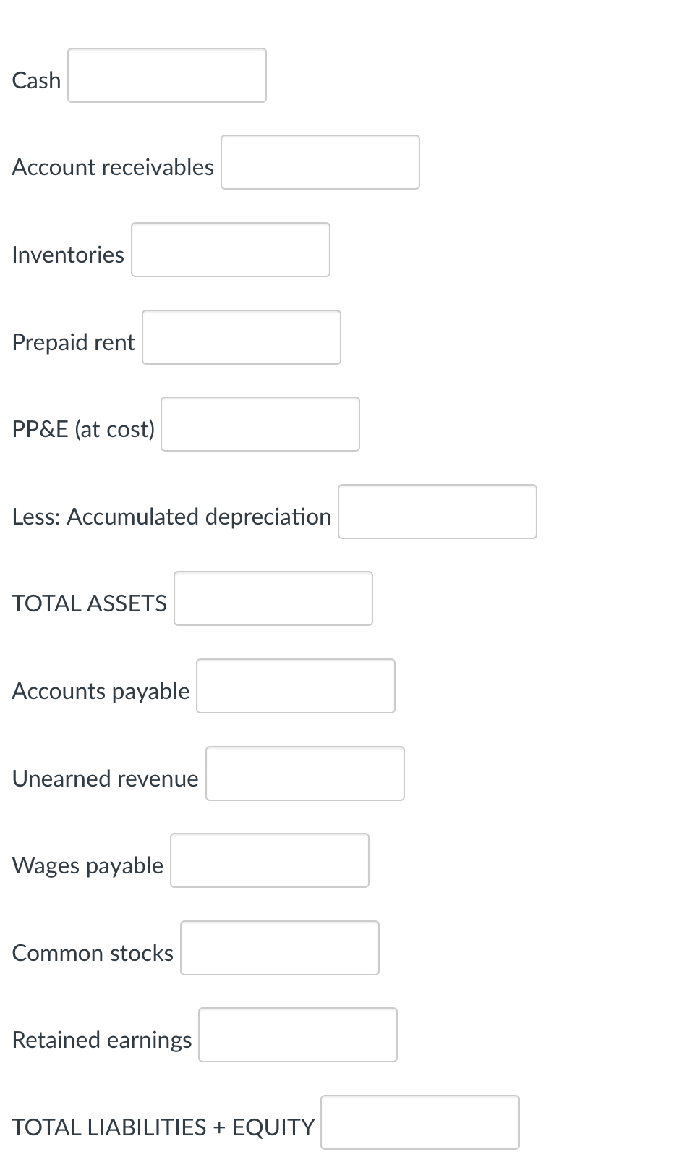This screenshot has height=1165, width=700.
Task: Focus the Retained earnings entry box
Action: 297,1035
